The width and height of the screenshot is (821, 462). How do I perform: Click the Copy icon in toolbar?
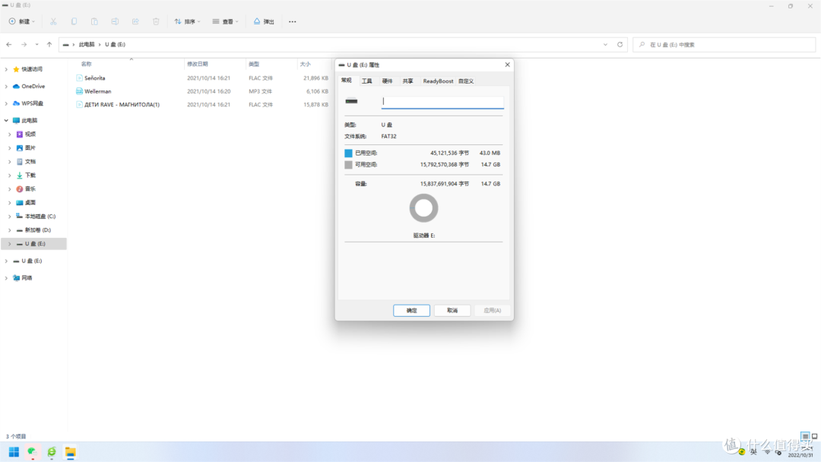point(74,21)
